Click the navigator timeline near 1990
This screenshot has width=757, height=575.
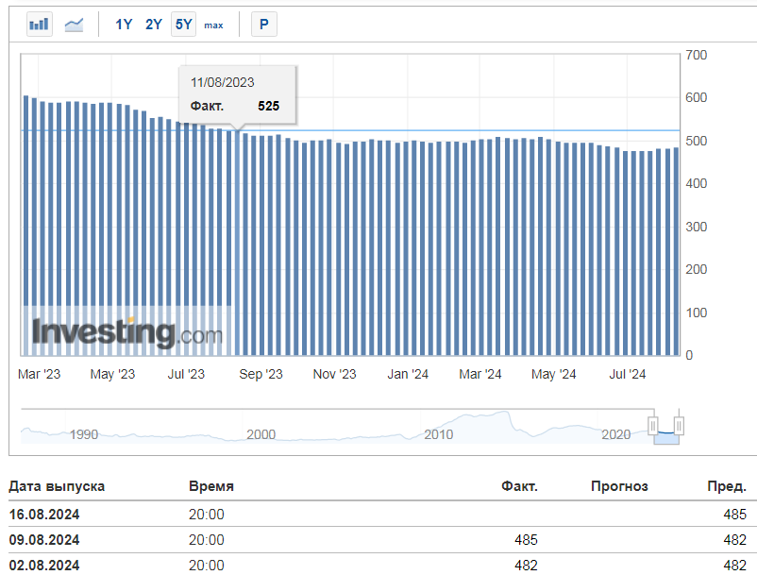[84, 433]
